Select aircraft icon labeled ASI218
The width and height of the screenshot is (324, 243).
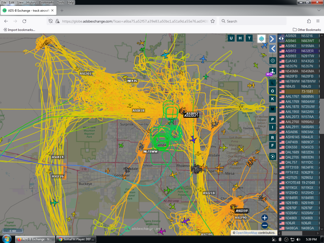pos(200,189)
